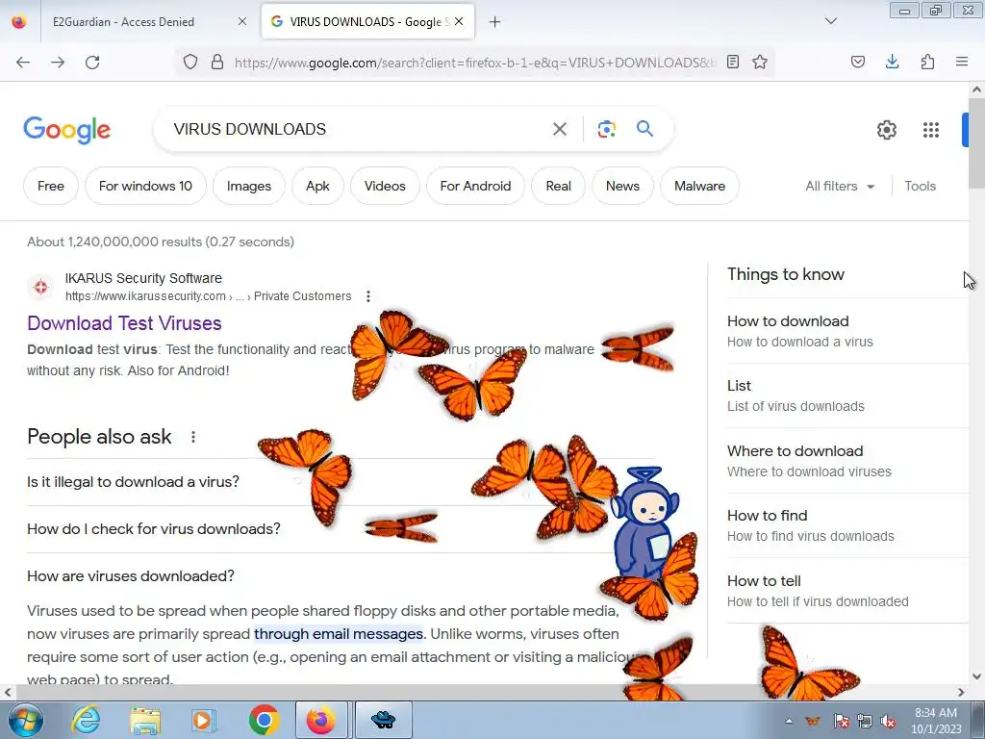Open muted volume tray icon
This screenshot has height=739, width=985.
[888, 721]
